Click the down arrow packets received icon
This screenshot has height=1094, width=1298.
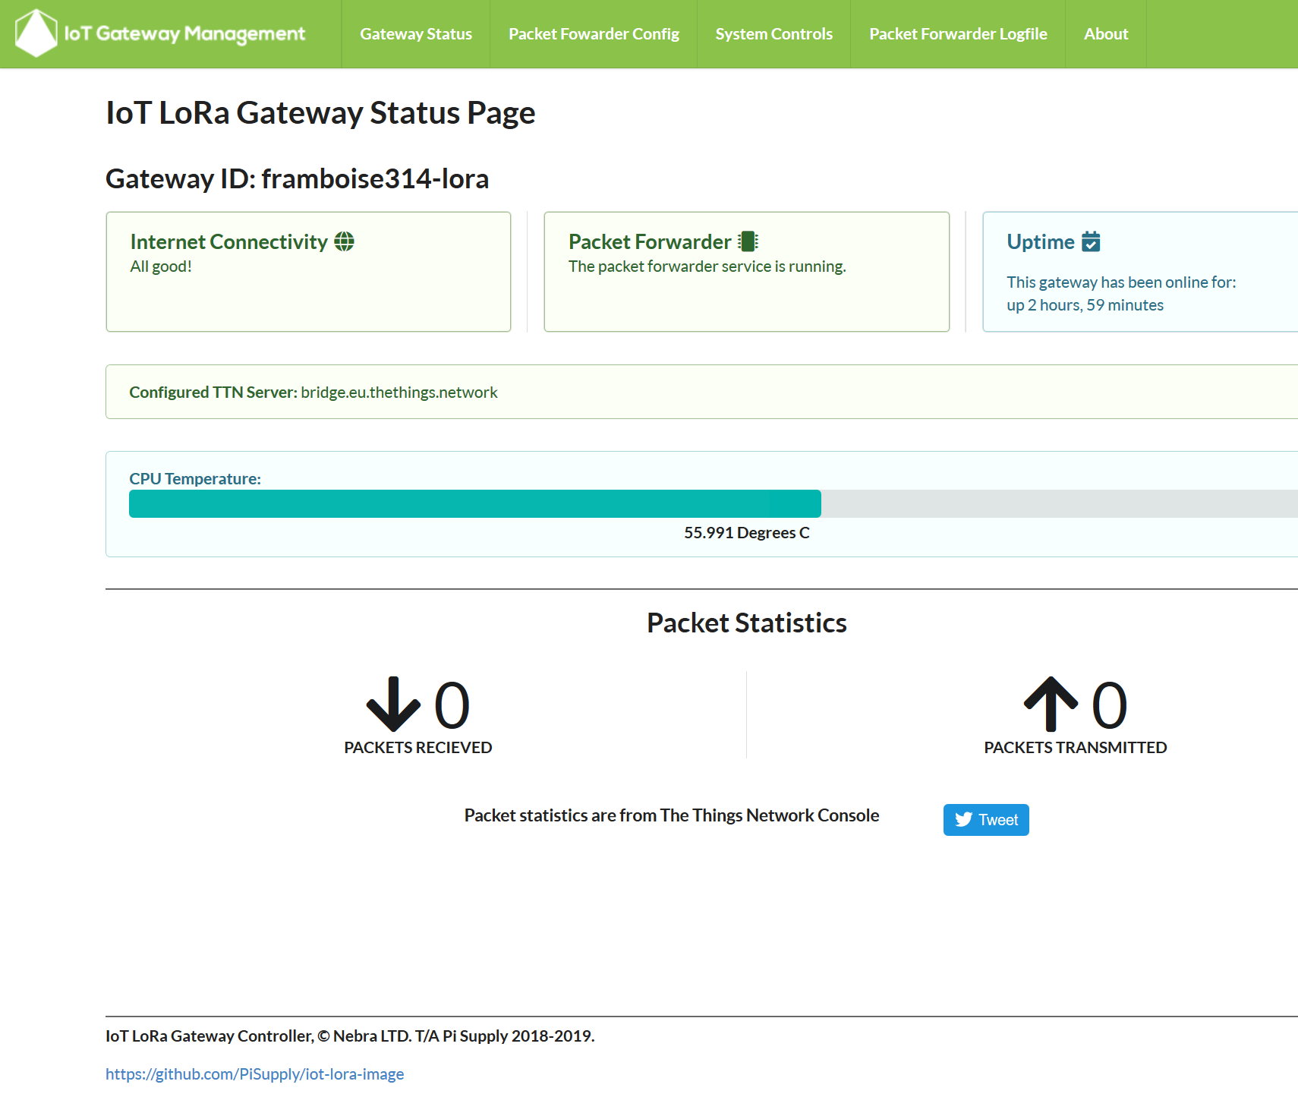(393, 704)
